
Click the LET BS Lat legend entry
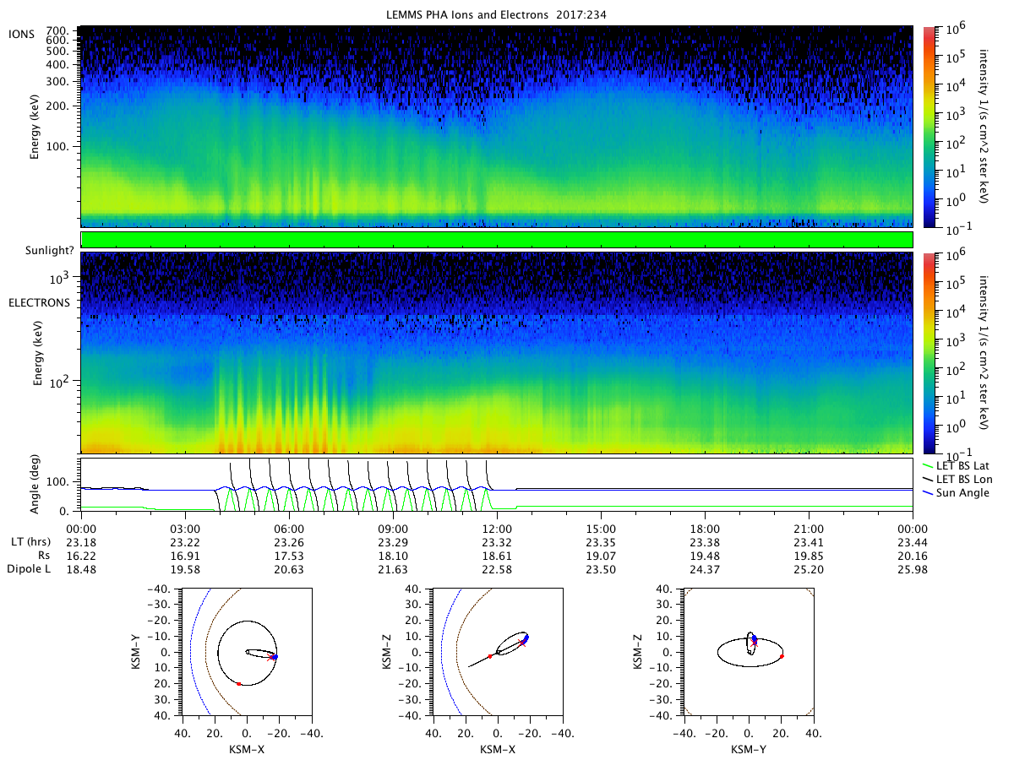coord(957,465)
